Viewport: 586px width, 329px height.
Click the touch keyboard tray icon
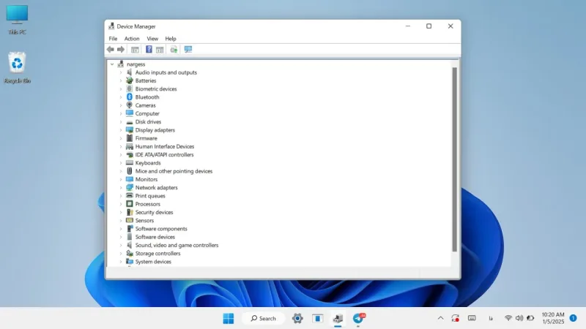[472, 318]
